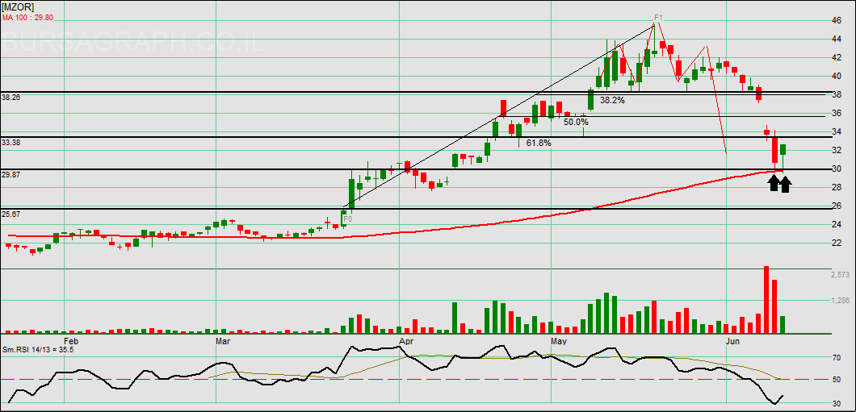This screenshot has height=412, width=856.
Task: Click the 38.26 horizontal level label
Action: [x=11, y=98]
